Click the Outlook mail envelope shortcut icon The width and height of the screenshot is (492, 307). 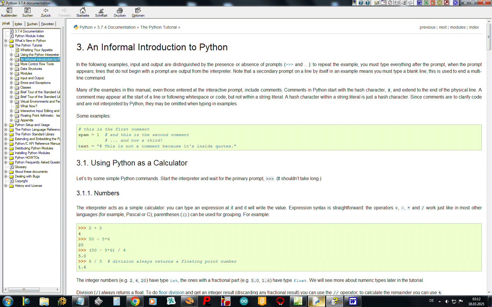[x=377, y=3]
